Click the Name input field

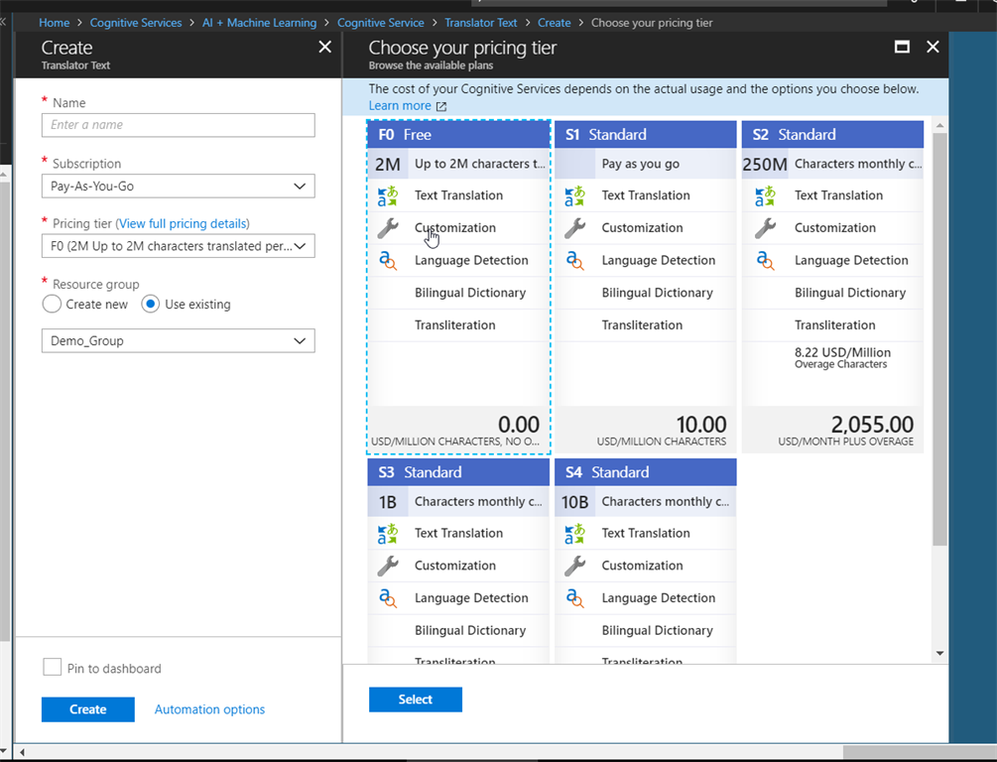[x=178, y=125]
